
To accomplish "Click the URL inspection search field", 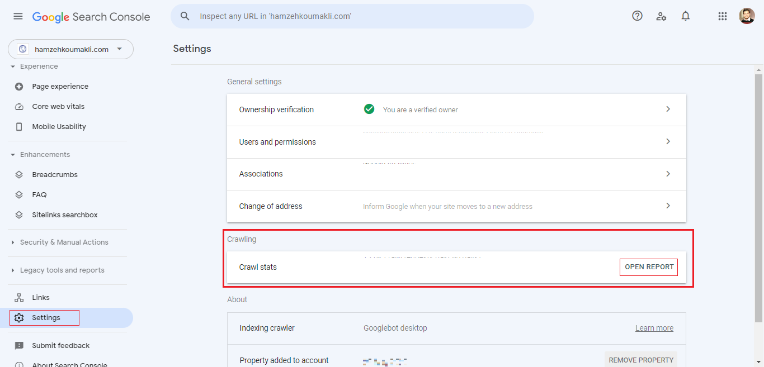I will point(358,16).
